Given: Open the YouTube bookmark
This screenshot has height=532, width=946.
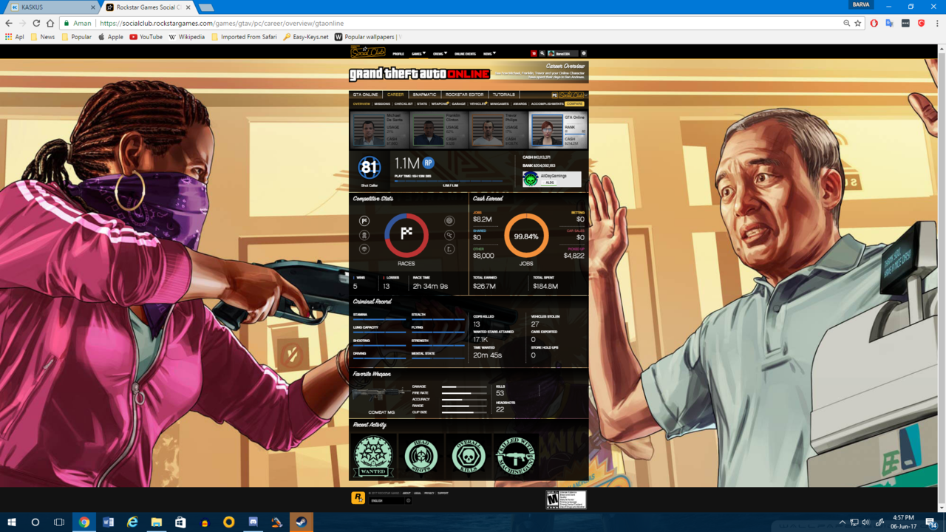Looking at the screenshot, I should pos(146,37).
